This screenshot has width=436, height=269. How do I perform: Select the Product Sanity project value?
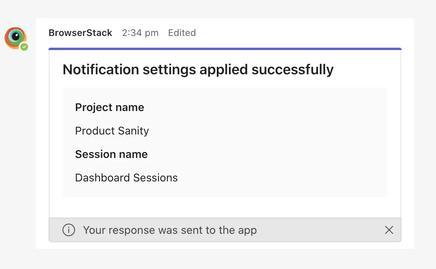coord(112,131)
